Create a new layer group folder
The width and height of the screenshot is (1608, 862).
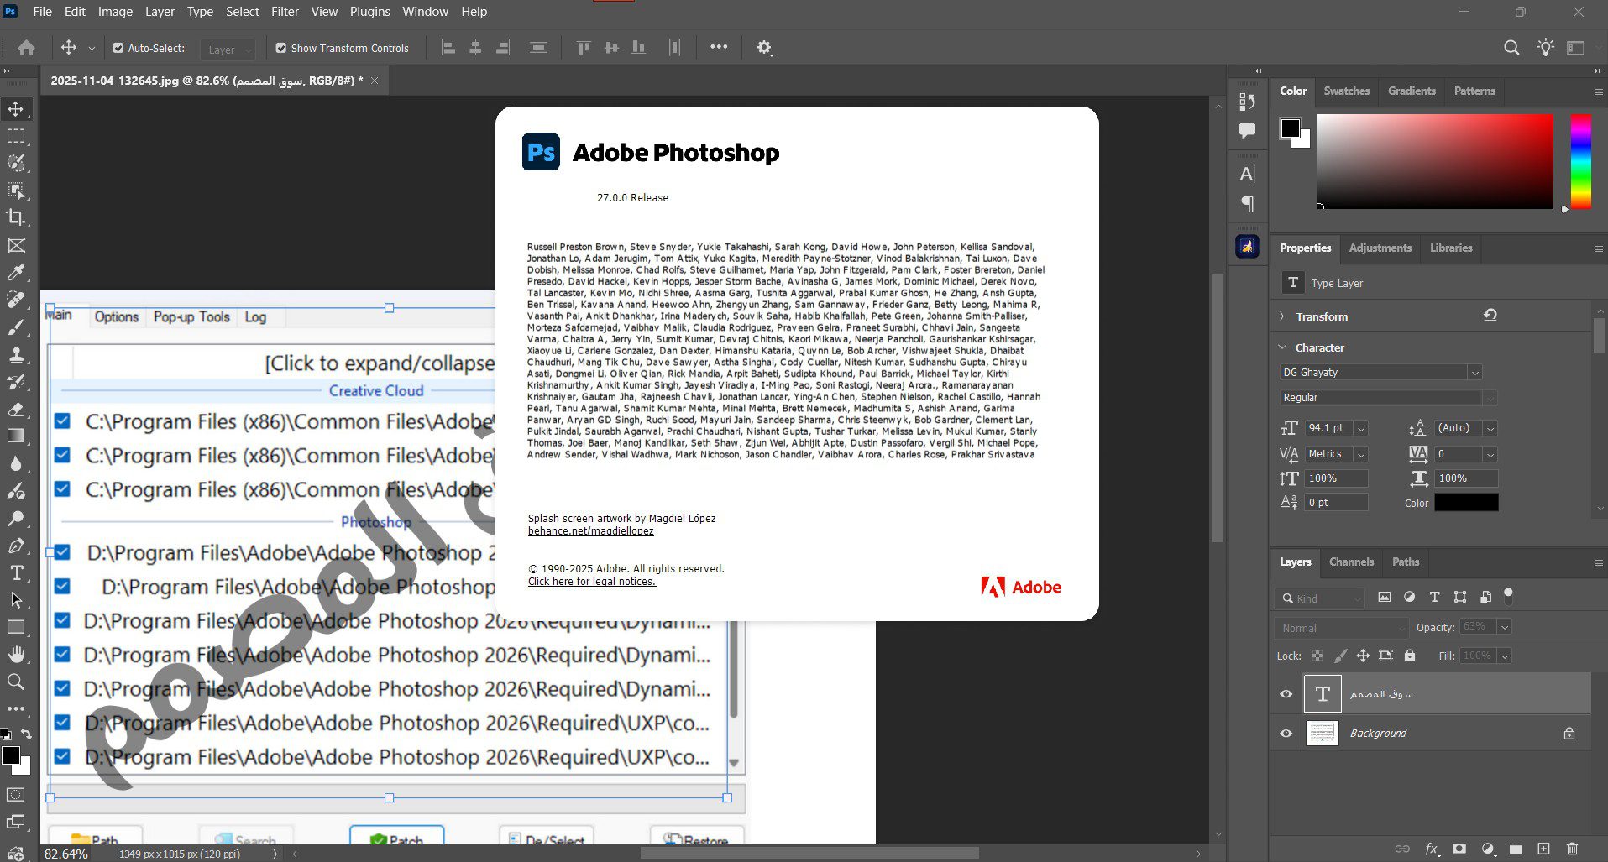click(x=1516, y=849)
